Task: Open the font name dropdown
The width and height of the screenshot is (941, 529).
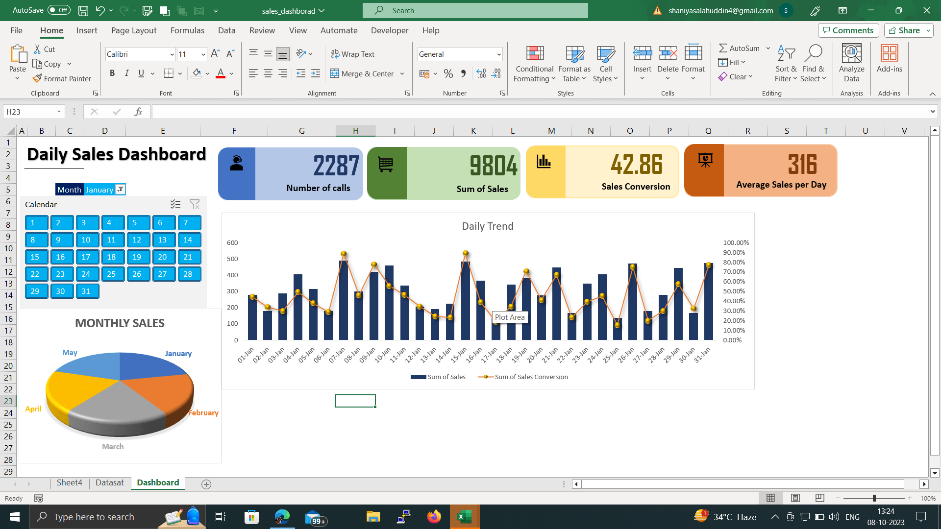Action: point(172,54)
